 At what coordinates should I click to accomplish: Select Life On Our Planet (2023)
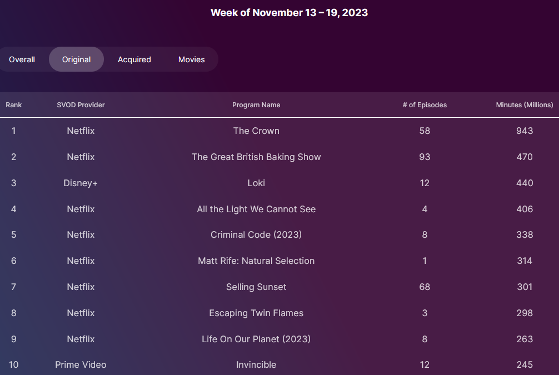coord(256,339)
